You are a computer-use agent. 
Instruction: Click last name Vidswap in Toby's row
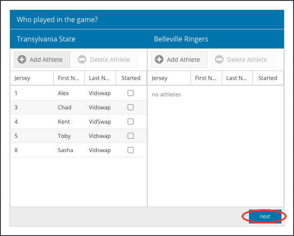coord(100,136)
